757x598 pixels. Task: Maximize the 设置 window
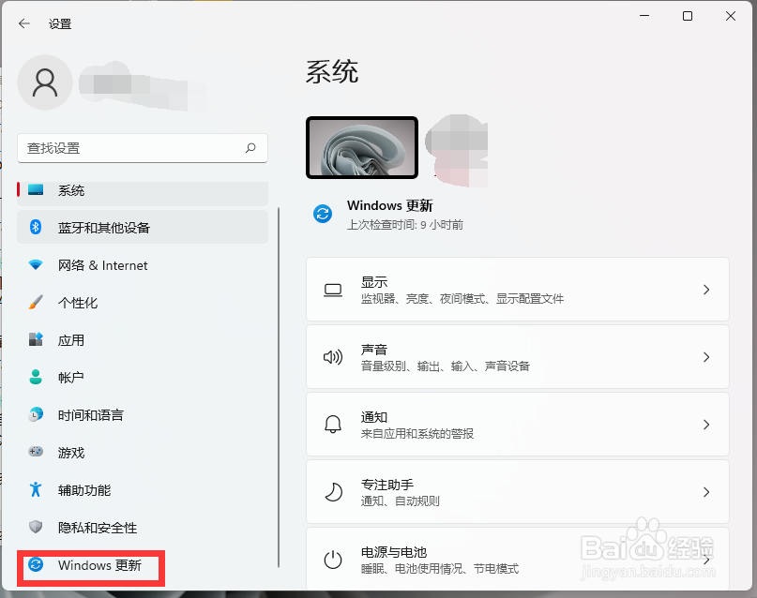coord(688,16)
